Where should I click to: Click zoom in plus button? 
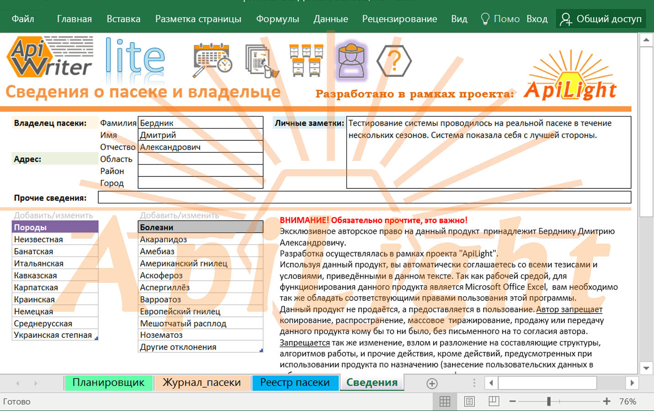coord(606,401)
